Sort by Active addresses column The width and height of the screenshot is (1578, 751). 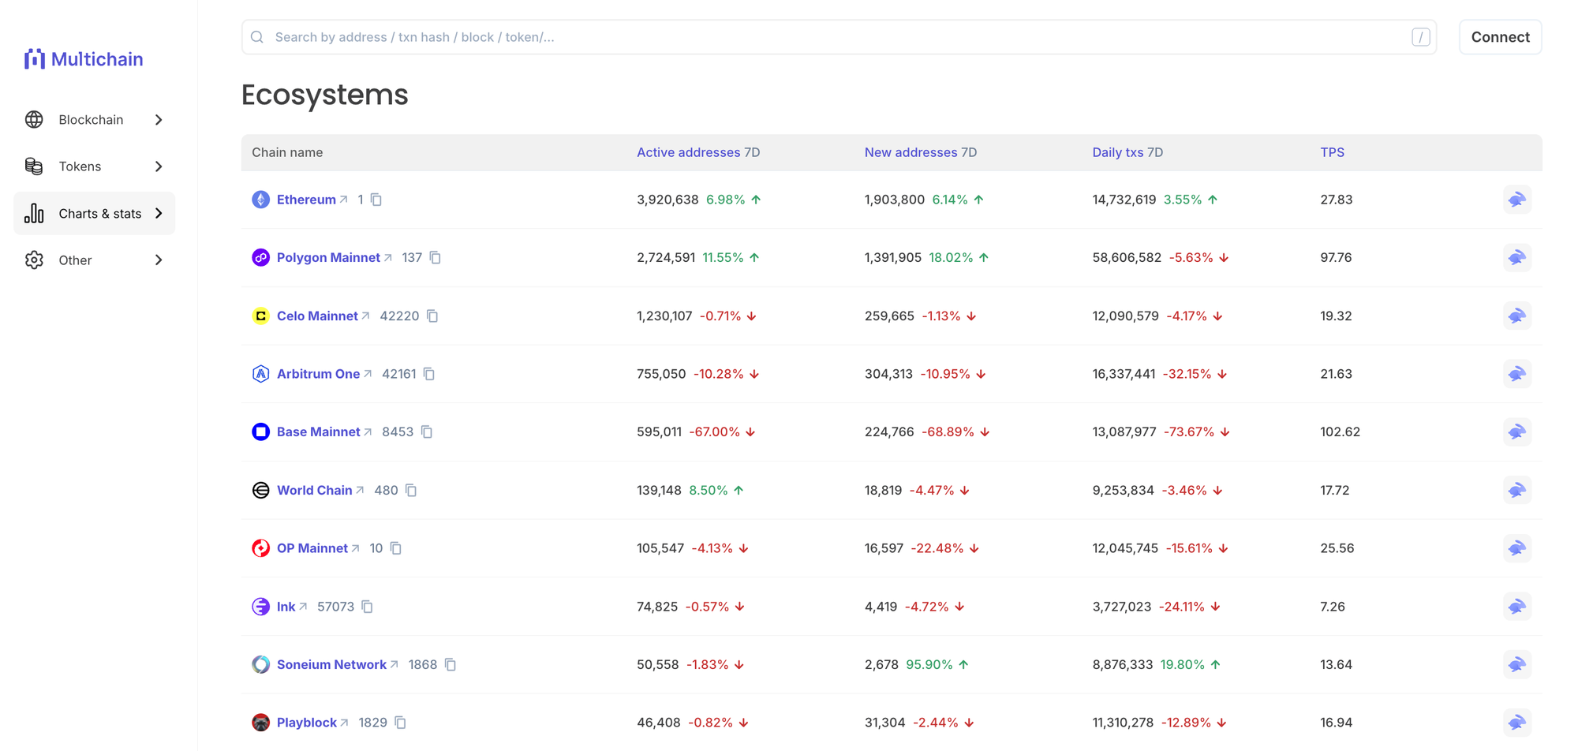pyautogui.click(x=688, y=152)
